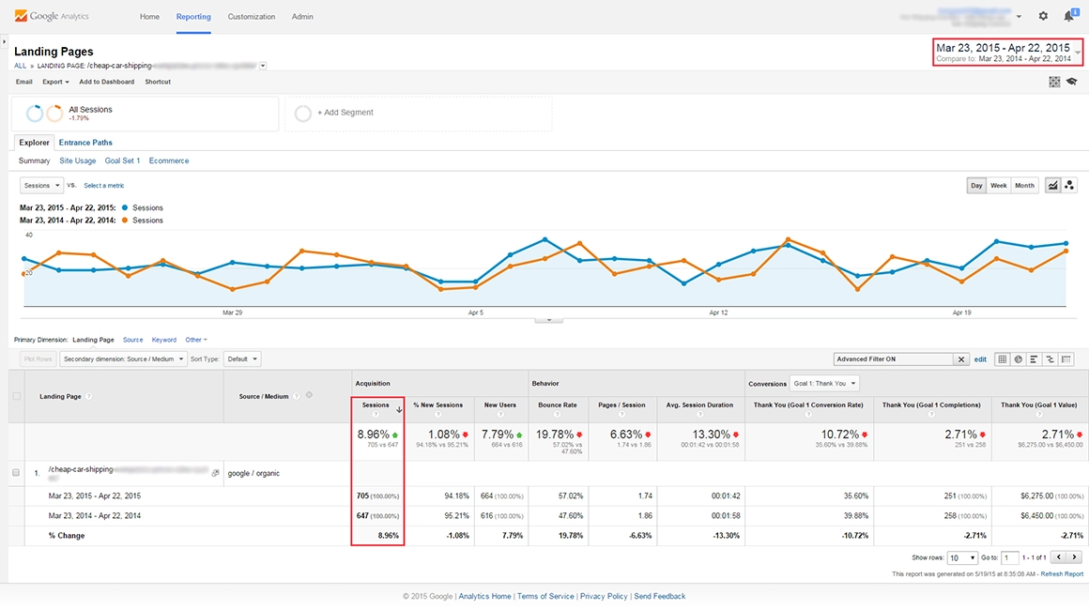
Task: Switch to motion chart view icon
Action: click(1069, 186)
